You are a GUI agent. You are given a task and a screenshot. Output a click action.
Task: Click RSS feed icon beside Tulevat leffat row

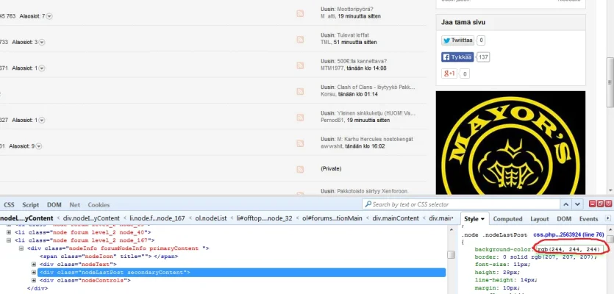(x=300, y=41)
